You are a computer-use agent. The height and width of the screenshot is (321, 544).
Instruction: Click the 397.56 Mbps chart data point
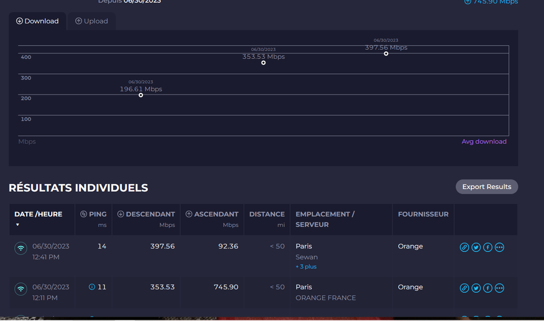coord(386,53)
